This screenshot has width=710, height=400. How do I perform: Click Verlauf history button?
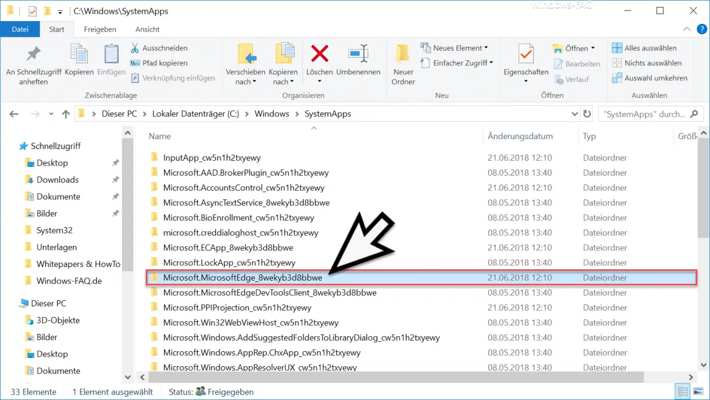571,79
